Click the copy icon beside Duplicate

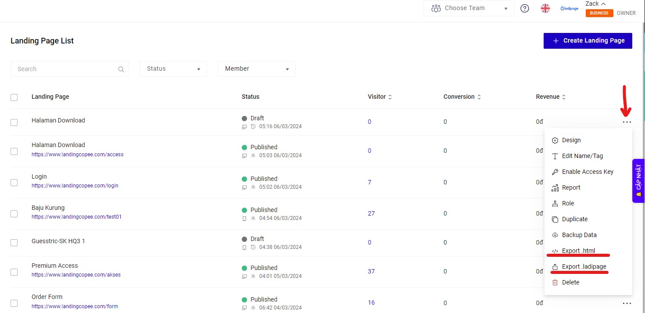pyautogui.click(x=555, y=219)
